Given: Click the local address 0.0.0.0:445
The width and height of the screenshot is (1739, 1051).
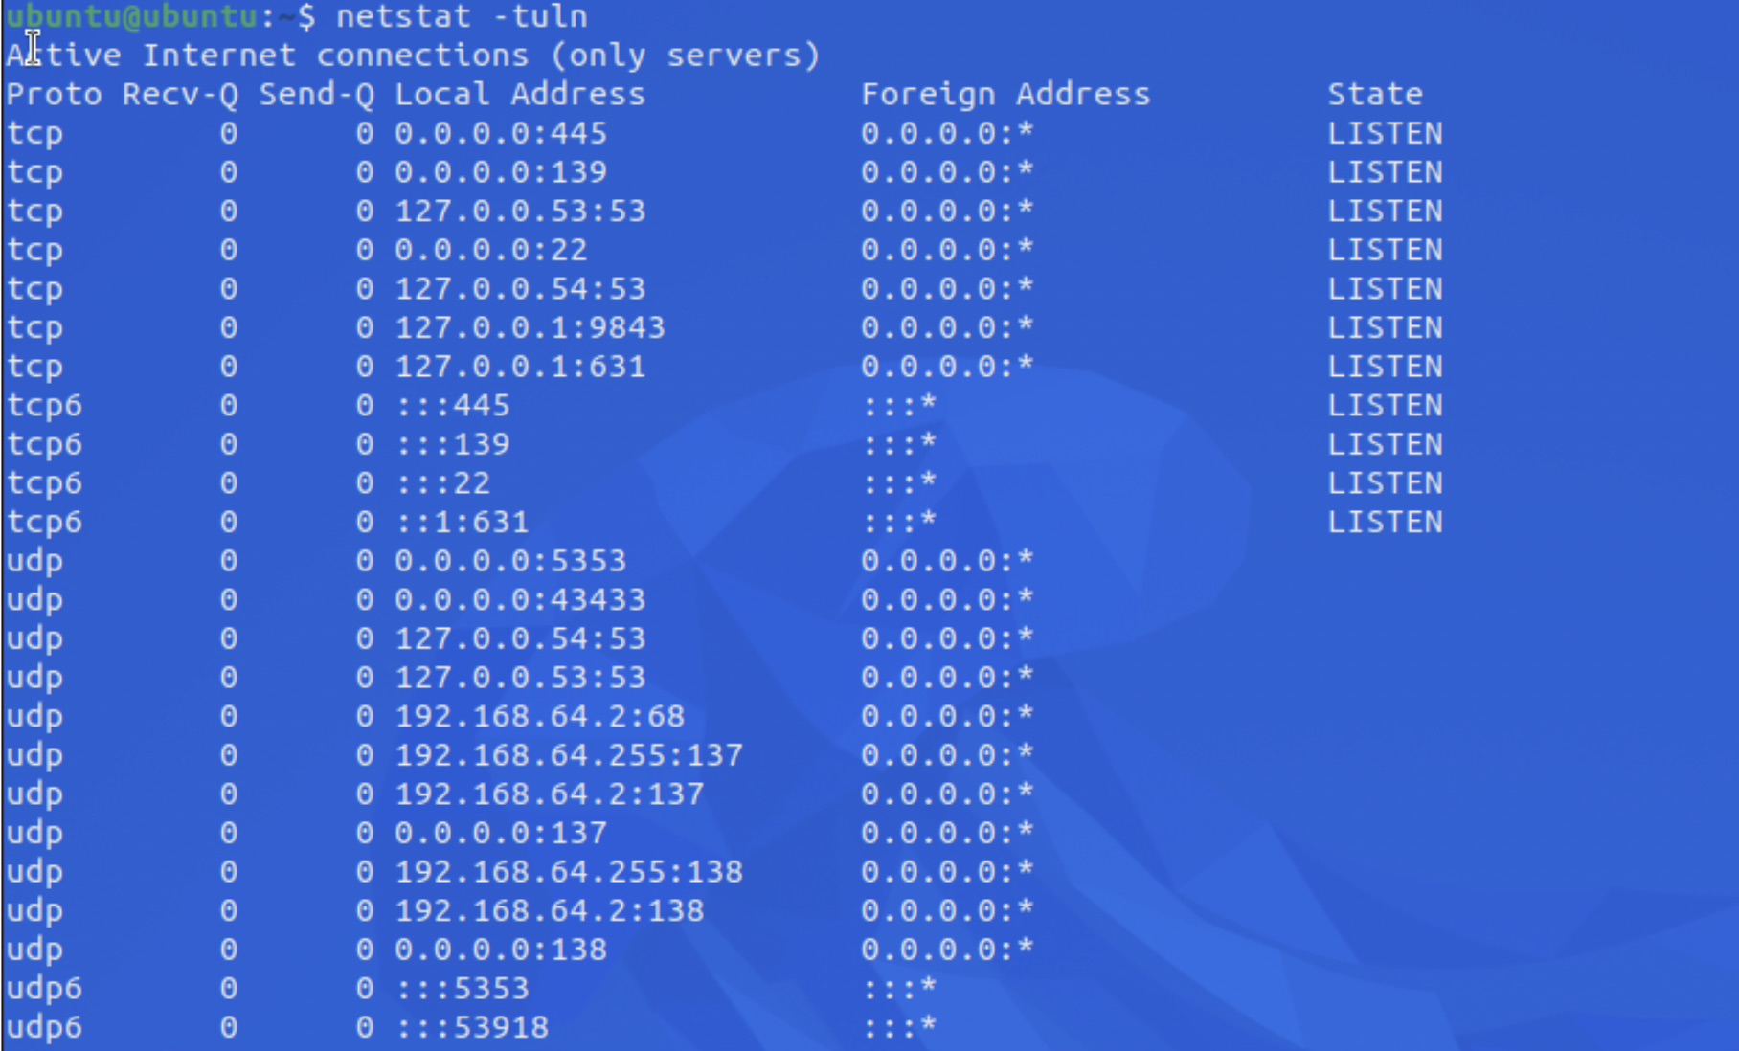Looking at the screenshot, I should [501, 133].
